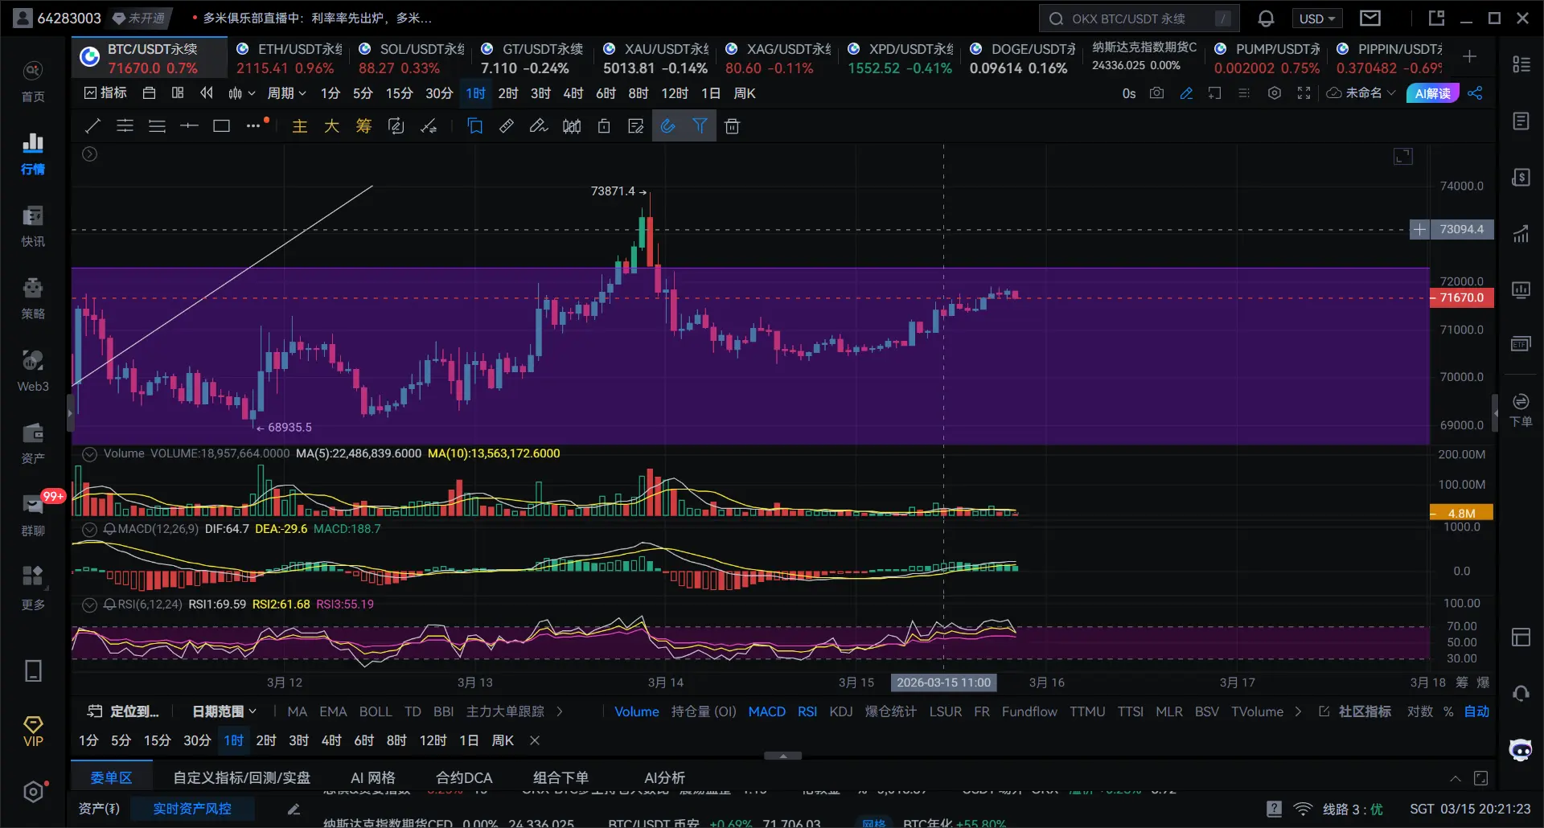1544x828 pixels.
Task: Open the candlestick chart type dropdown
Action: (241, 93)
